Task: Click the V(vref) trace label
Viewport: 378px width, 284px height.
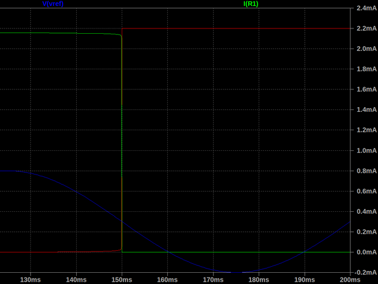Action: coord(53,4)
